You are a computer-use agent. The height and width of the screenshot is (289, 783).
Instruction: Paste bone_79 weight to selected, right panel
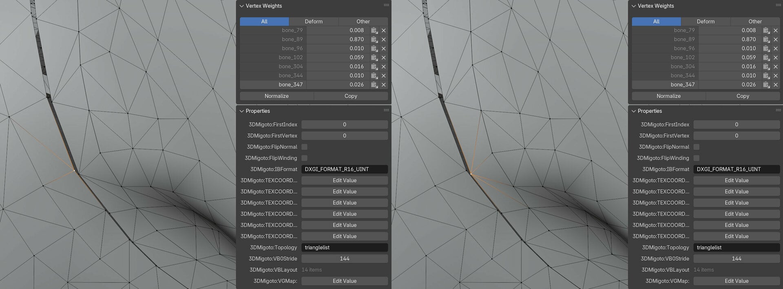(x=766, y=31)
